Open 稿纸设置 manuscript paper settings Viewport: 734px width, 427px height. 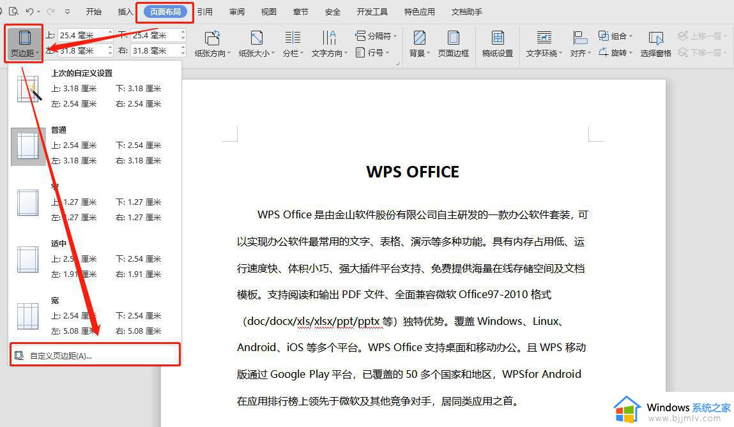point(498,43)
